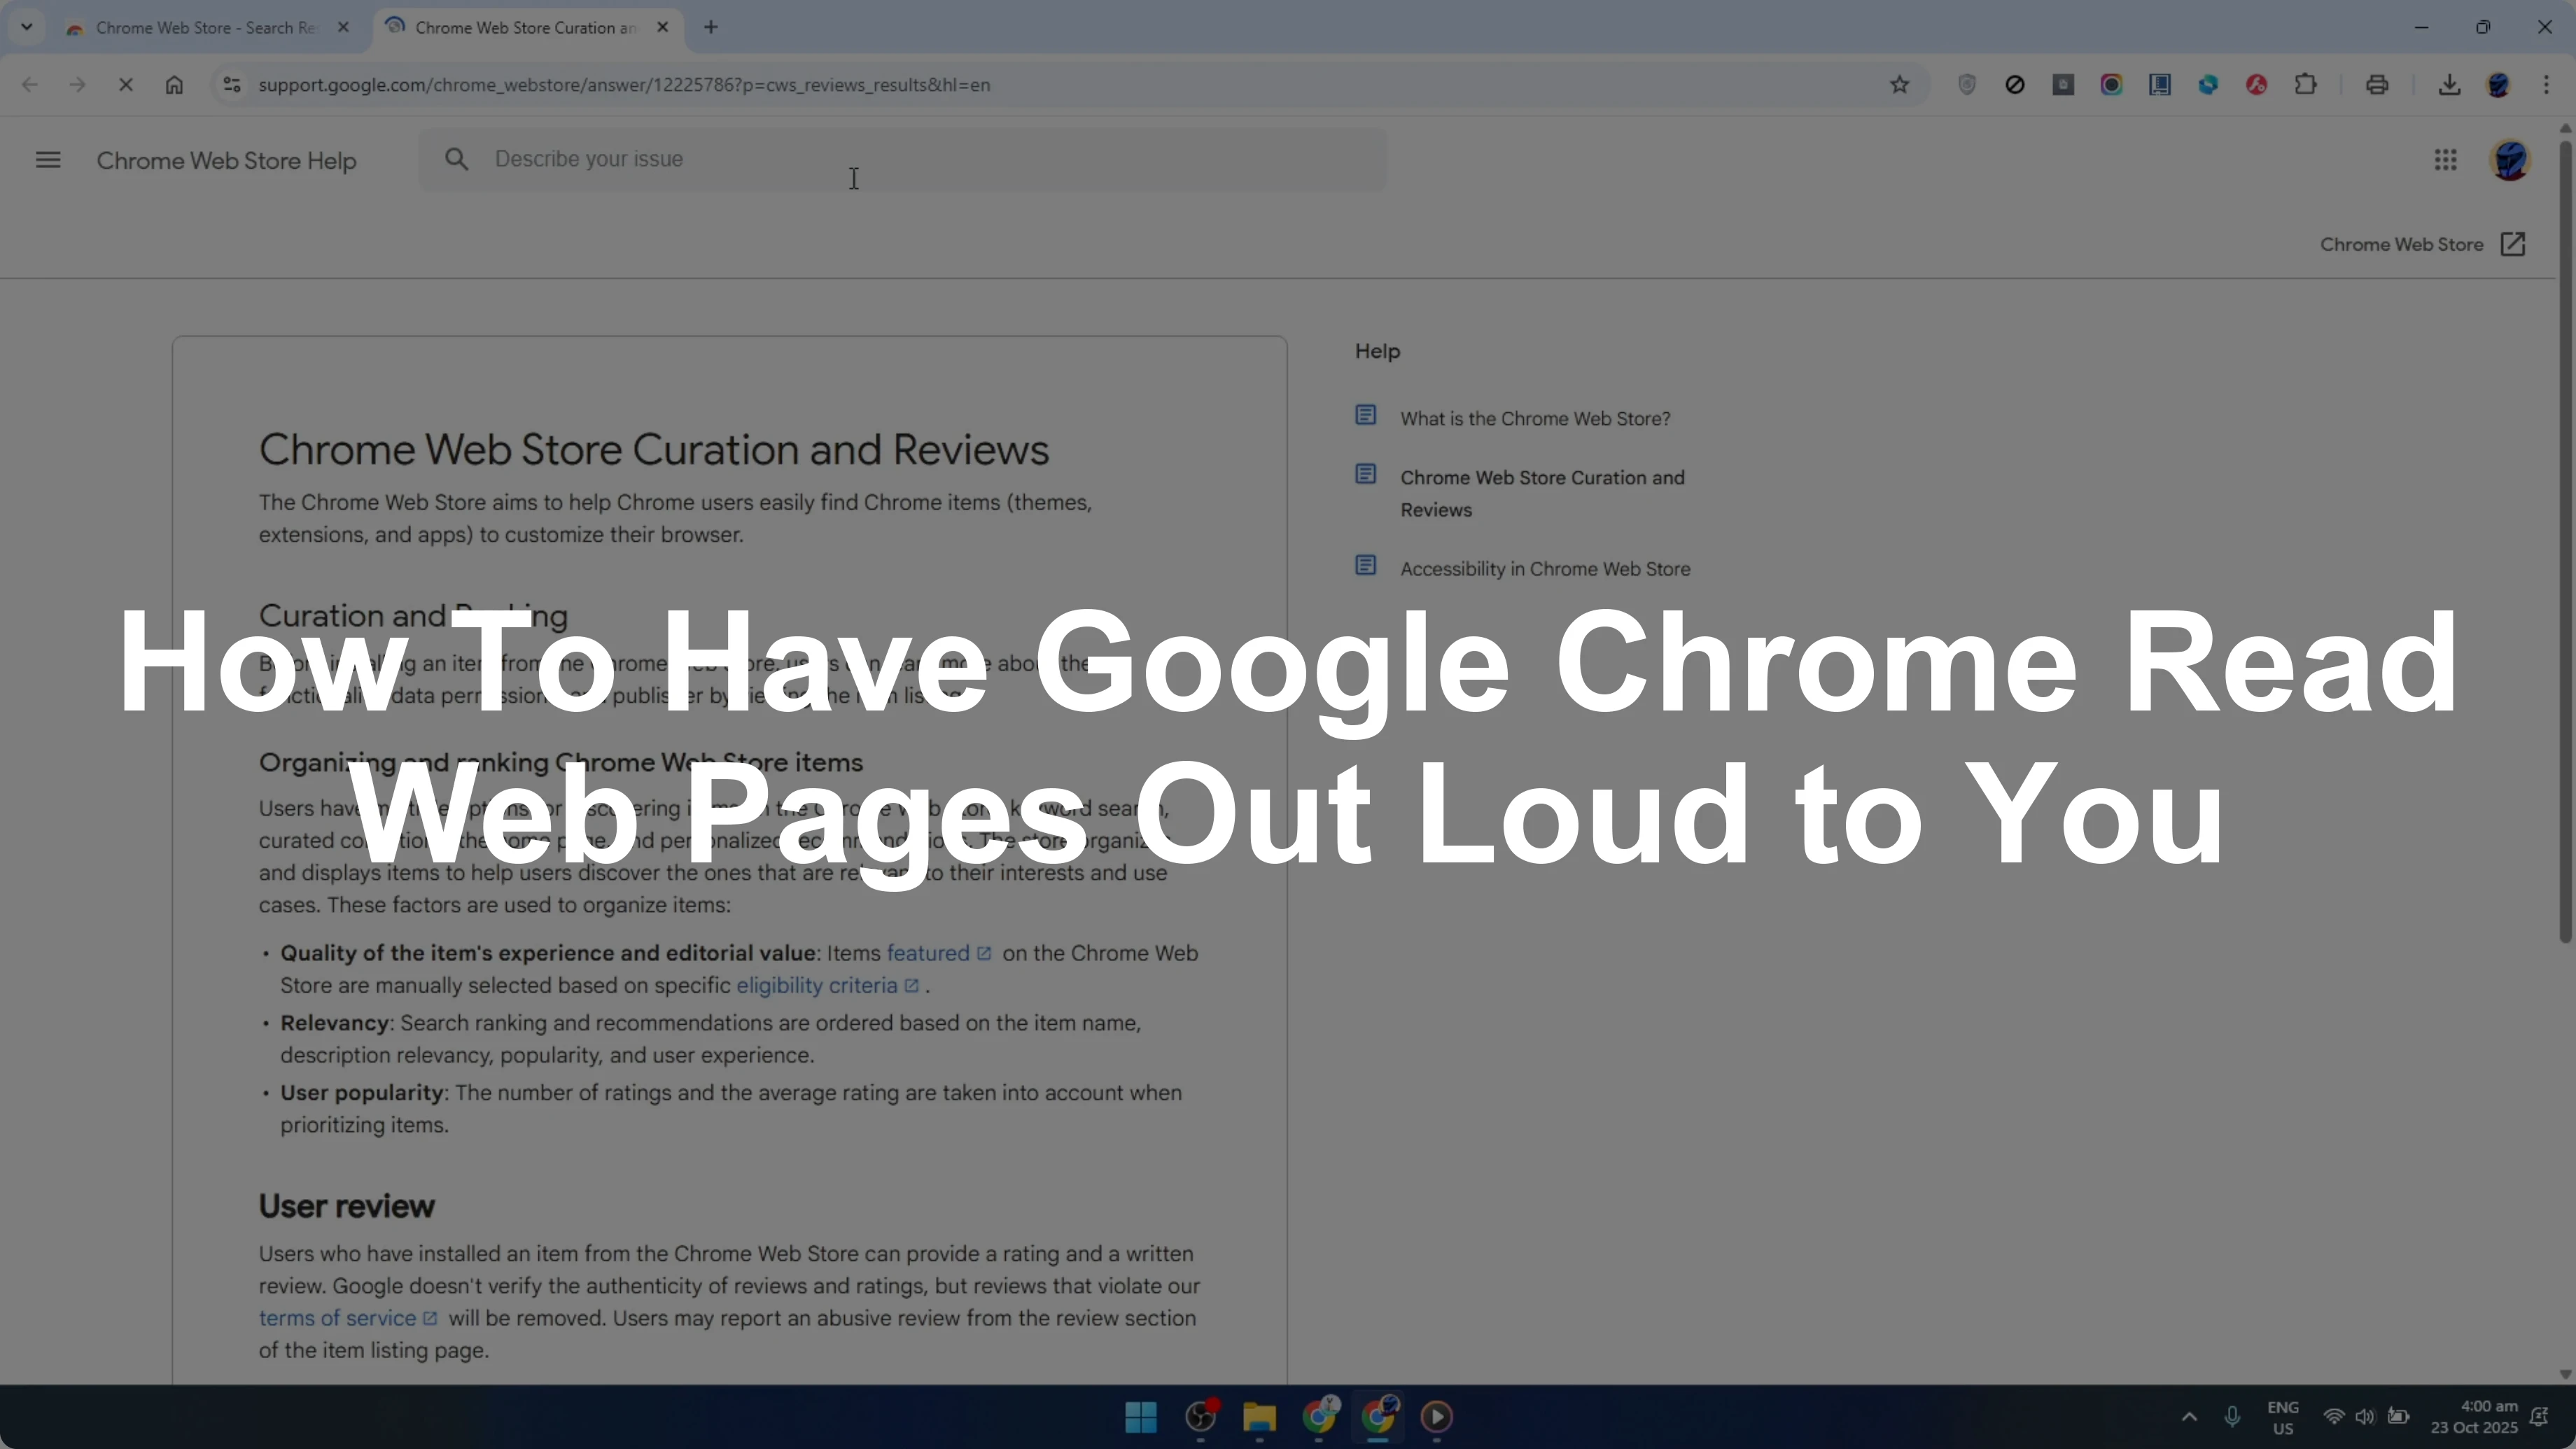The height and width of the screenshot is (1449, 2576).
Task: Open Windows Start menu
Action: coord(1141,1416)
